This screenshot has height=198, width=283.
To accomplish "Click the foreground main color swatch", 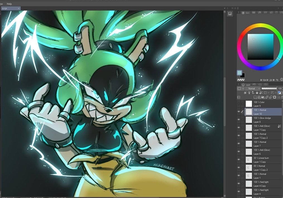I will coord(239,73).
